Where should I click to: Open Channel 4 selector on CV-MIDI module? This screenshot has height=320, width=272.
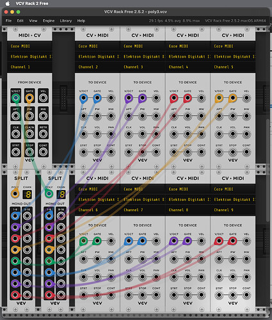point(188,67)
